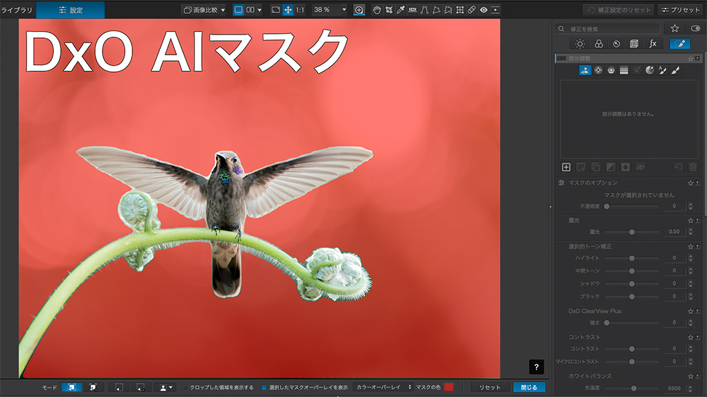Select the force rectangle perspective tool
This screenshot has width=707, height=397.
(436, 10)
